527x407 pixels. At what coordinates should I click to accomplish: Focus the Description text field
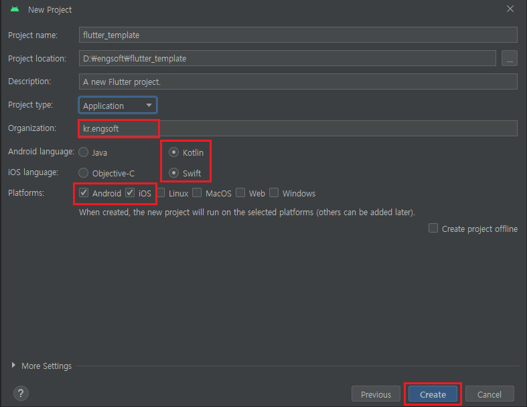[298, 82]
